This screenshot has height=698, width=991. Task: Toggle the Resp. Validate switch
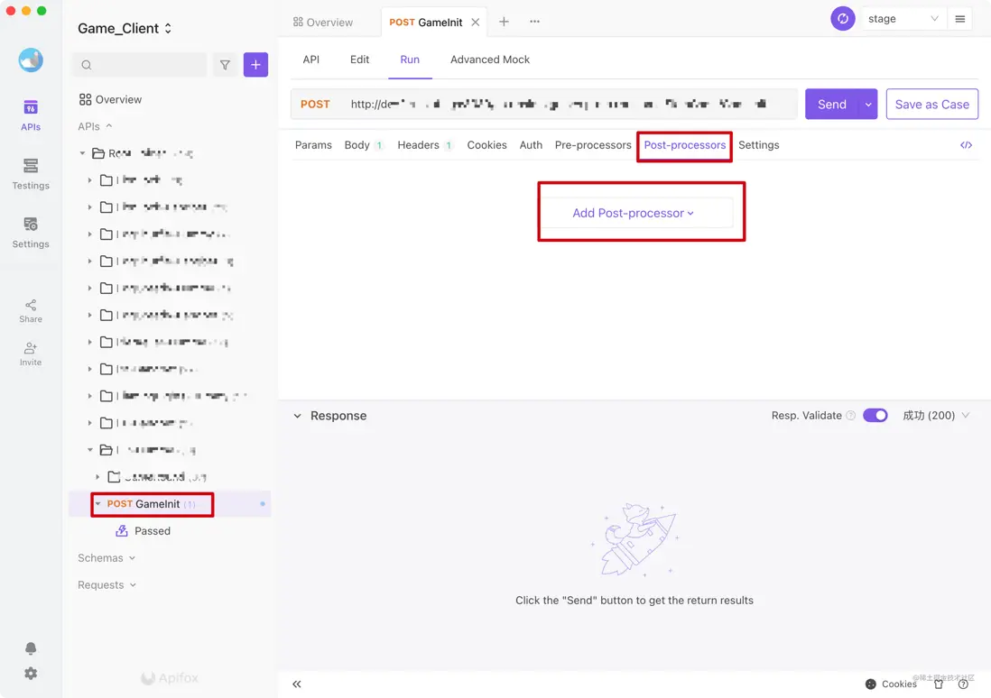875,416
